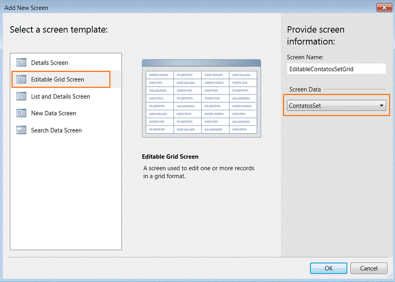The image size is (395, 282).
Task: Click the Editable Grid Screen template icon
Action: [21, 79]
